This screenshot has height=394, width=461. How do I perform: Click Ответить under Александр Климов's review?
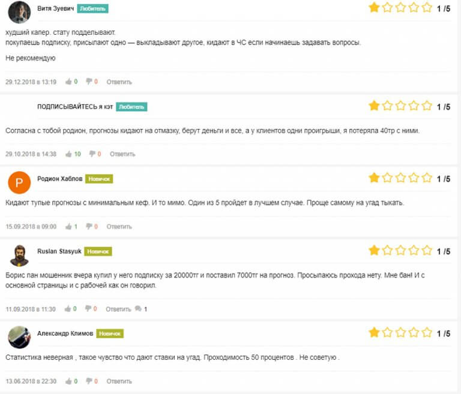(x=119, y=381)
